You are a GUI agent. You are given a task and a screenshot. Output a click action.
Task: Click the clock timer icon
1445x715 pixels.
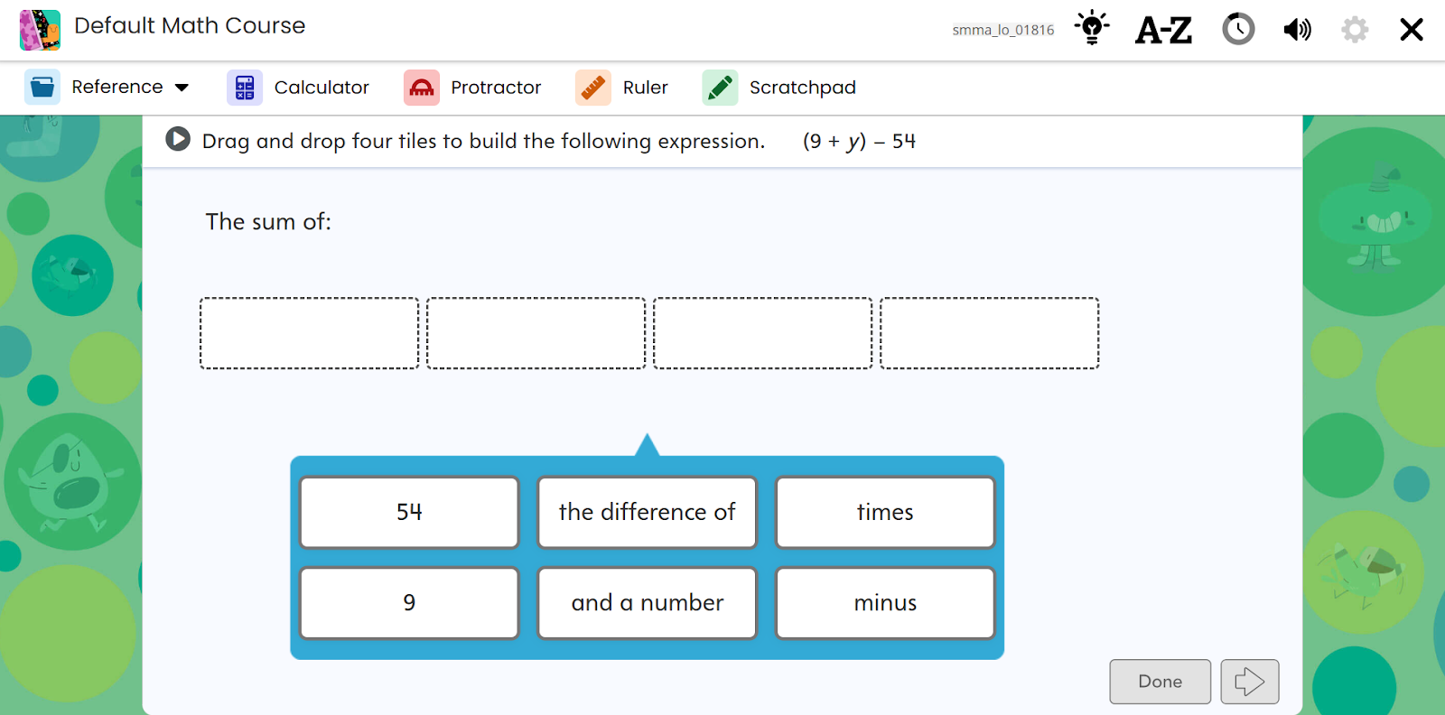pos(1238,29)
